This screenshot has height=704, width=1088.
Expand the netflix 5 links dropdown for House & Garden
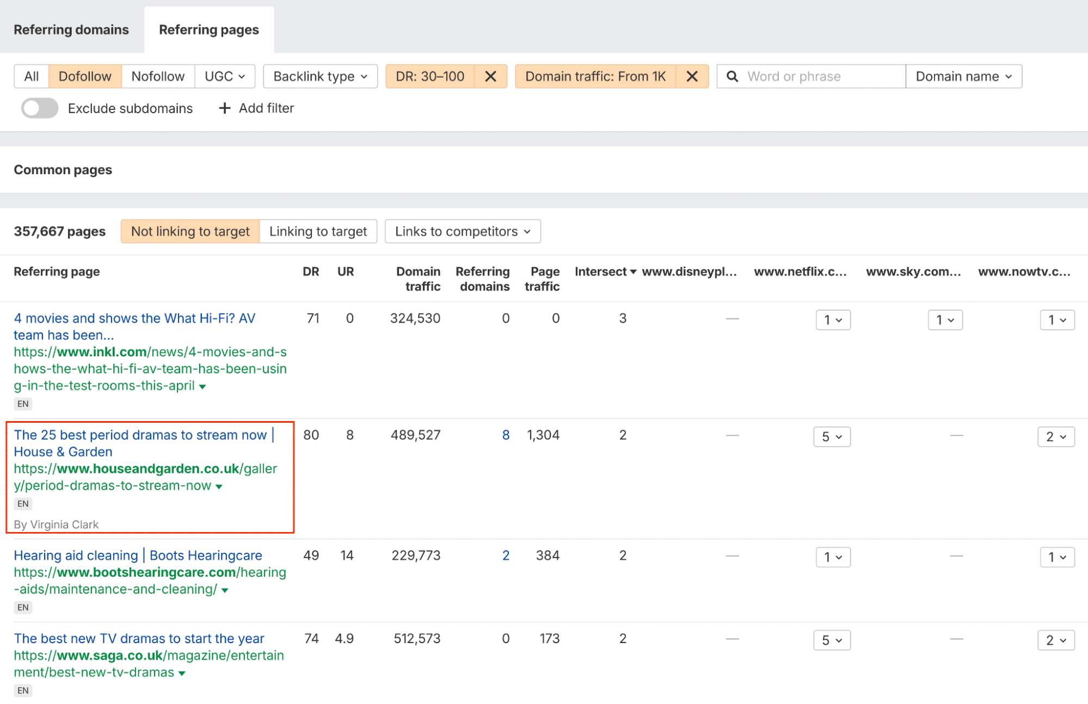832,437
